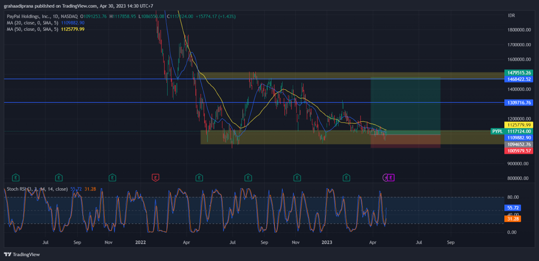Select the Stoch RSI (3, 3, 14, 14, close) legend
539x261 pixels.
tap(37, 189)
